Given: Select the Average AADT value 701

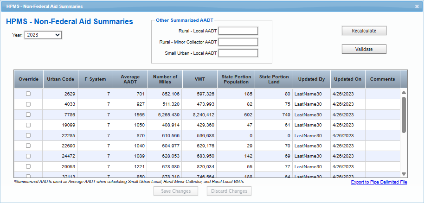Looking at the screenshot, I should [129, 94].
